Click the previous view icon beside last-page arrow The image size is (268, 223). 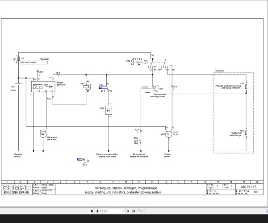(x=139, y=211)
